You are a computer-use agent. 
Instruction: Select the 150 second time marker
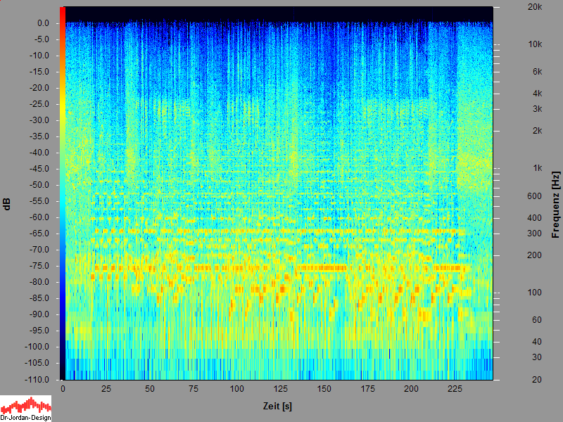coord(324,389)
